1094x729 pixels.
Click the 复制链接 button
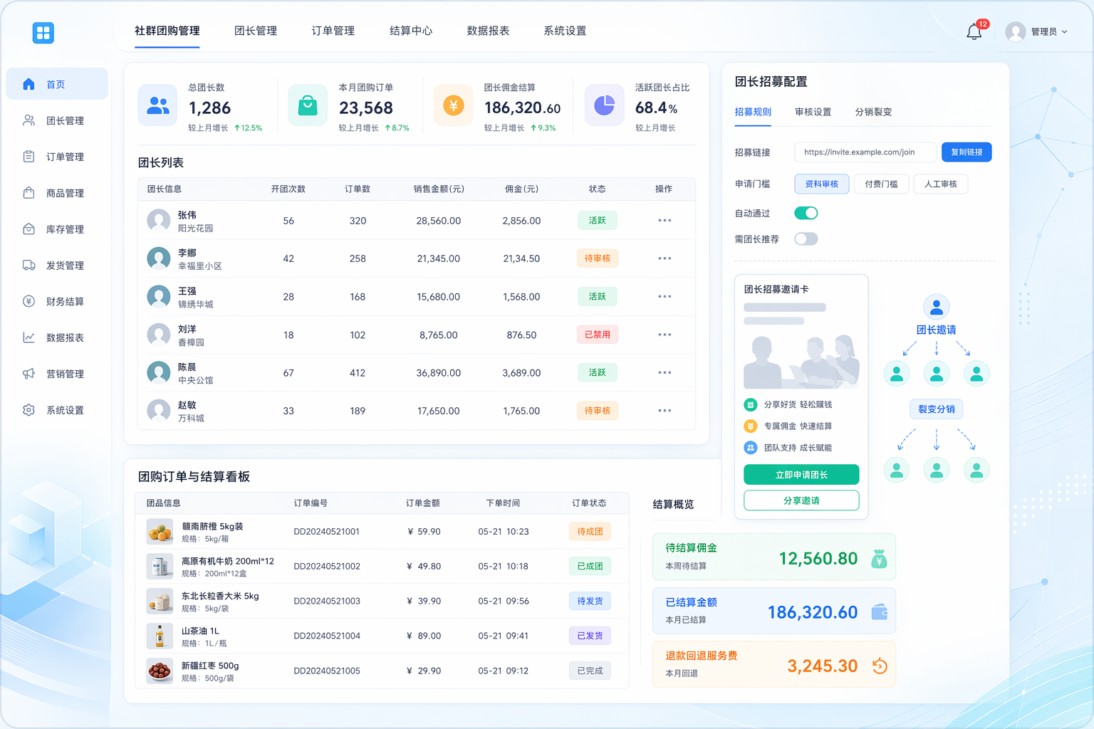(x=966, y=152)
